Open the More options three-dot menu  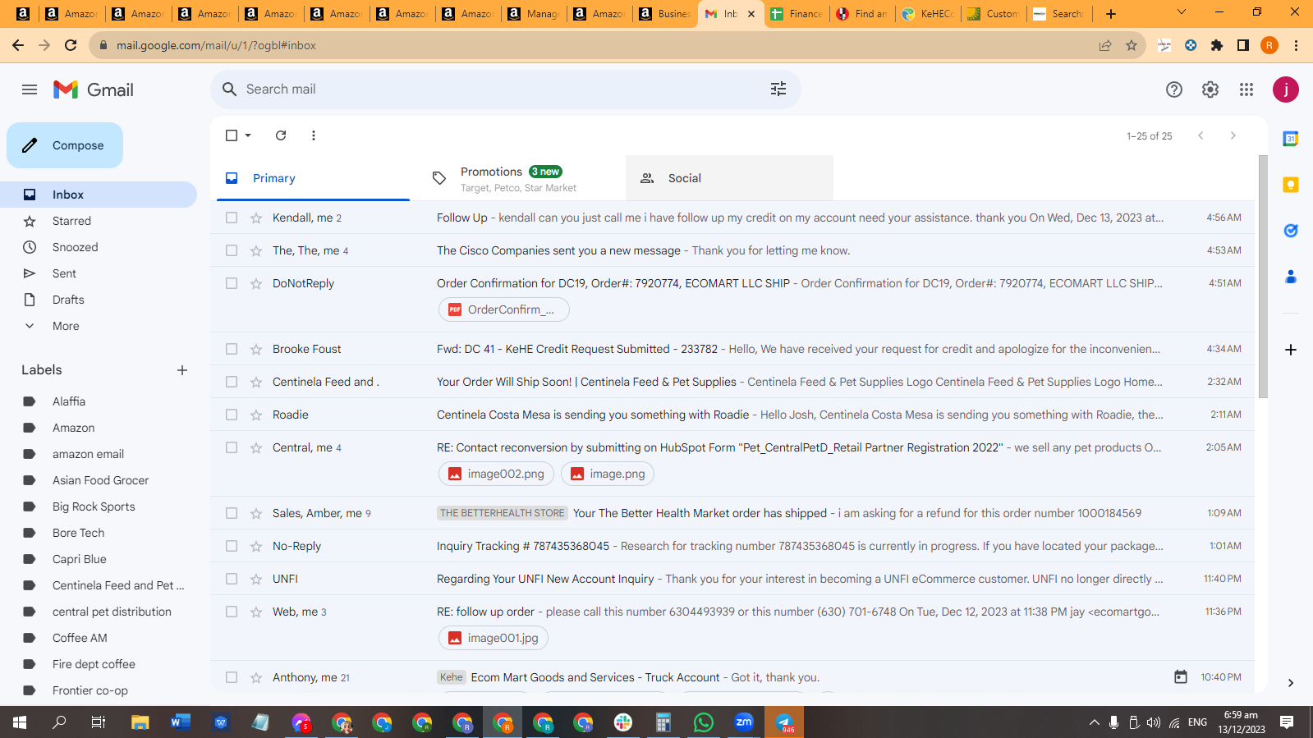[314, 135]
